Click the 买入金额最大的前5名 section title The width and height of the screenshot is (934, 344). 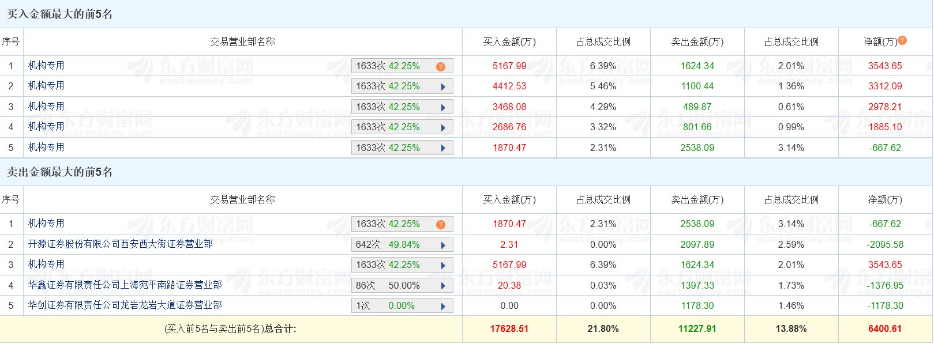point(59,14)
